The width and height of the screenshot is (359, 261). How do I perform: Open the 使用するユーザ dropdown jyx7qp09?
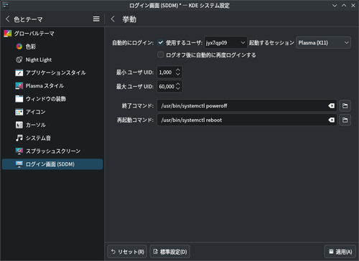(x=225, y=42)
